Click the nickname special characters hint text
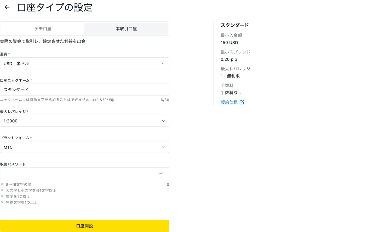The image size is (366, 232). click(57, 100)
